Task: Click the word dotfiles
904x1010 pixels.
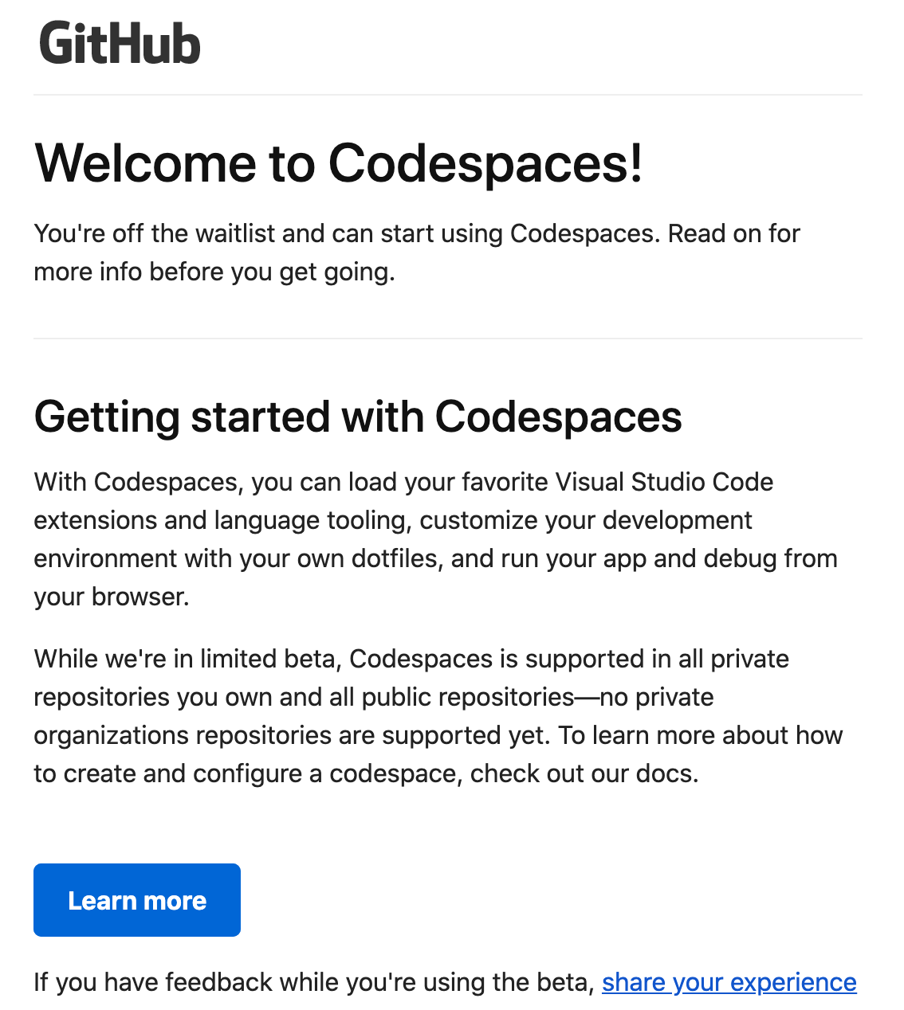Action: (x=395, y=558)
